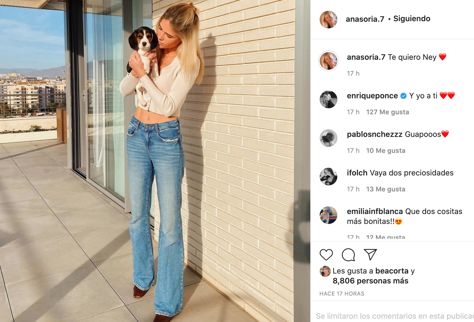Show the 8,806 personas más likes list
Viewport: 474px width, 322px height.
click(x=370, y=281)
